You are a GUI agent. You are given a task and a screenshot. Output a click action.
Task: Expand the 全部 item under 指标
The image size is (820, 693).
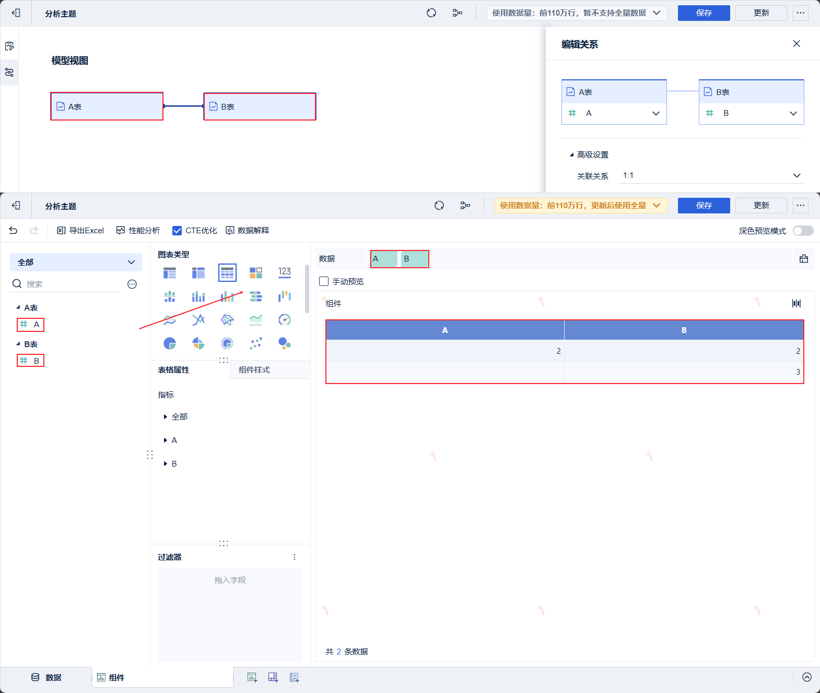166,417
